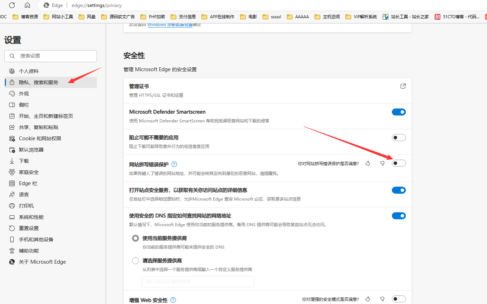Open the 51CTO博客 bookmark
Image resolution: width=487 pixels, height=304 pixels.
(x=457, y=16)
